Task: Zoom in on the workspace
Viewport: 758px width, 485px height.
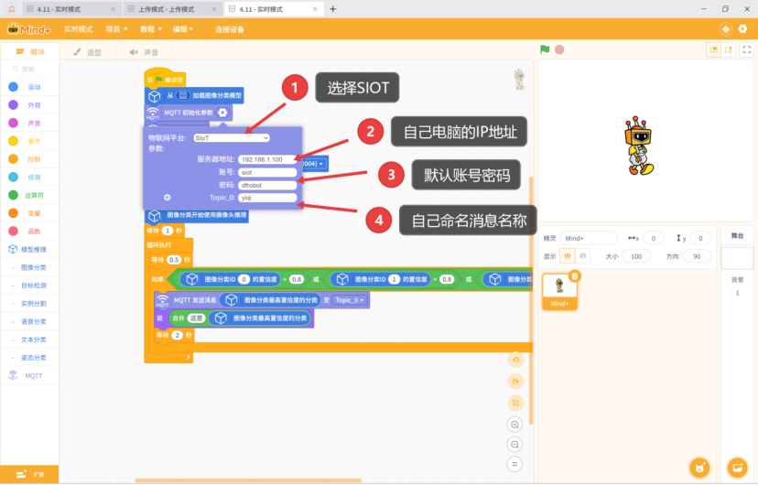Action: [515, 425]
